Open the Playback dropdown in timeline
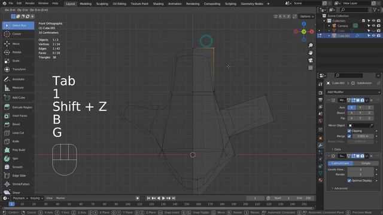This screenshot has height=215, width=383. (20, 198)
